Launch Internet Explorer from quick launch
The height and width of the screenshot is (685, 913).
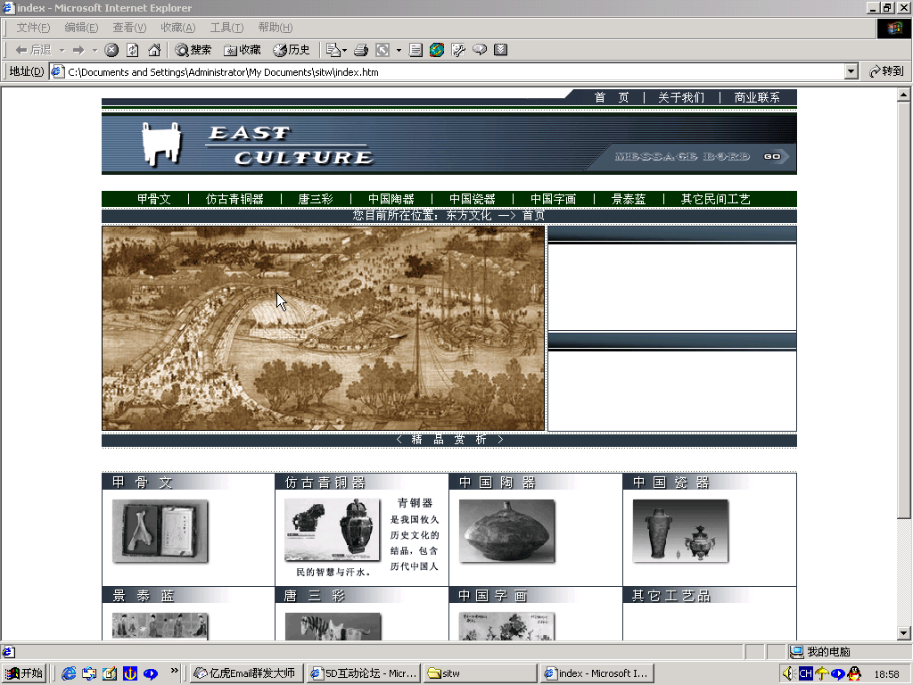click(x=69, y=673)
